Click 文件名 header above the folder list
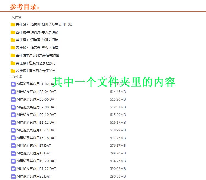The width and height of the screenshot is (206, 180). point(16,17)
